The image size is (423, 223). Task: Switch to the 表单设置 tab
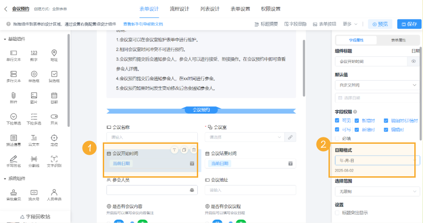240,9
